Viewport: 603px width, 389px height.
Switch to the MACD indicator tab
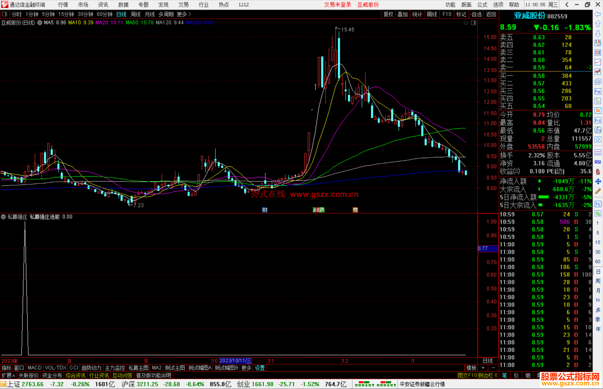click(x=35, y=368)
